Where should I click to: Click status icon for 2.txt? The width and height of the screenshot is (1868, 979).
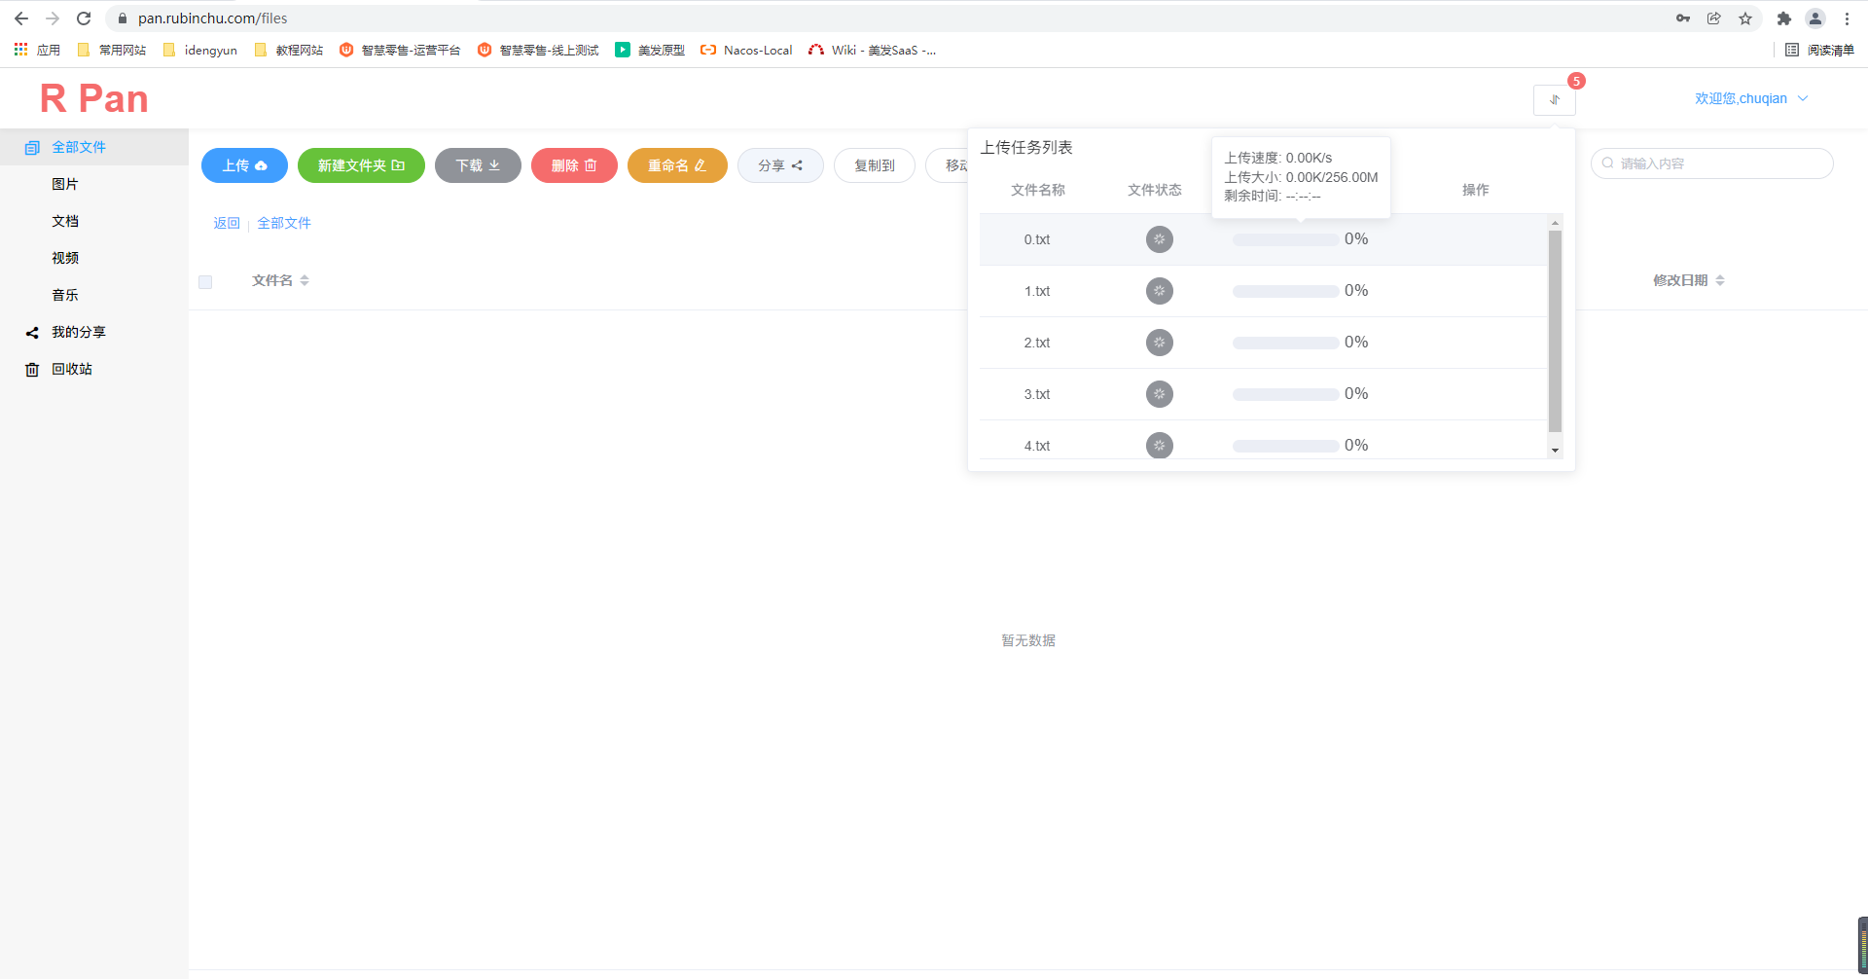click(1159, 343)
